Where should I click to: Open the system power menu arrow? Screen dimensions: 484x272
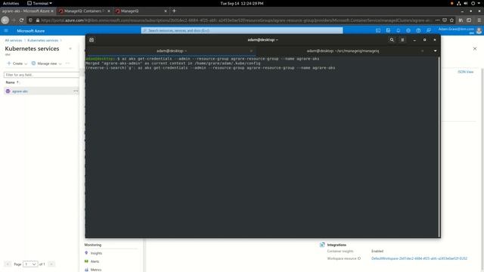pyautogui.click(x=479, y=3)
